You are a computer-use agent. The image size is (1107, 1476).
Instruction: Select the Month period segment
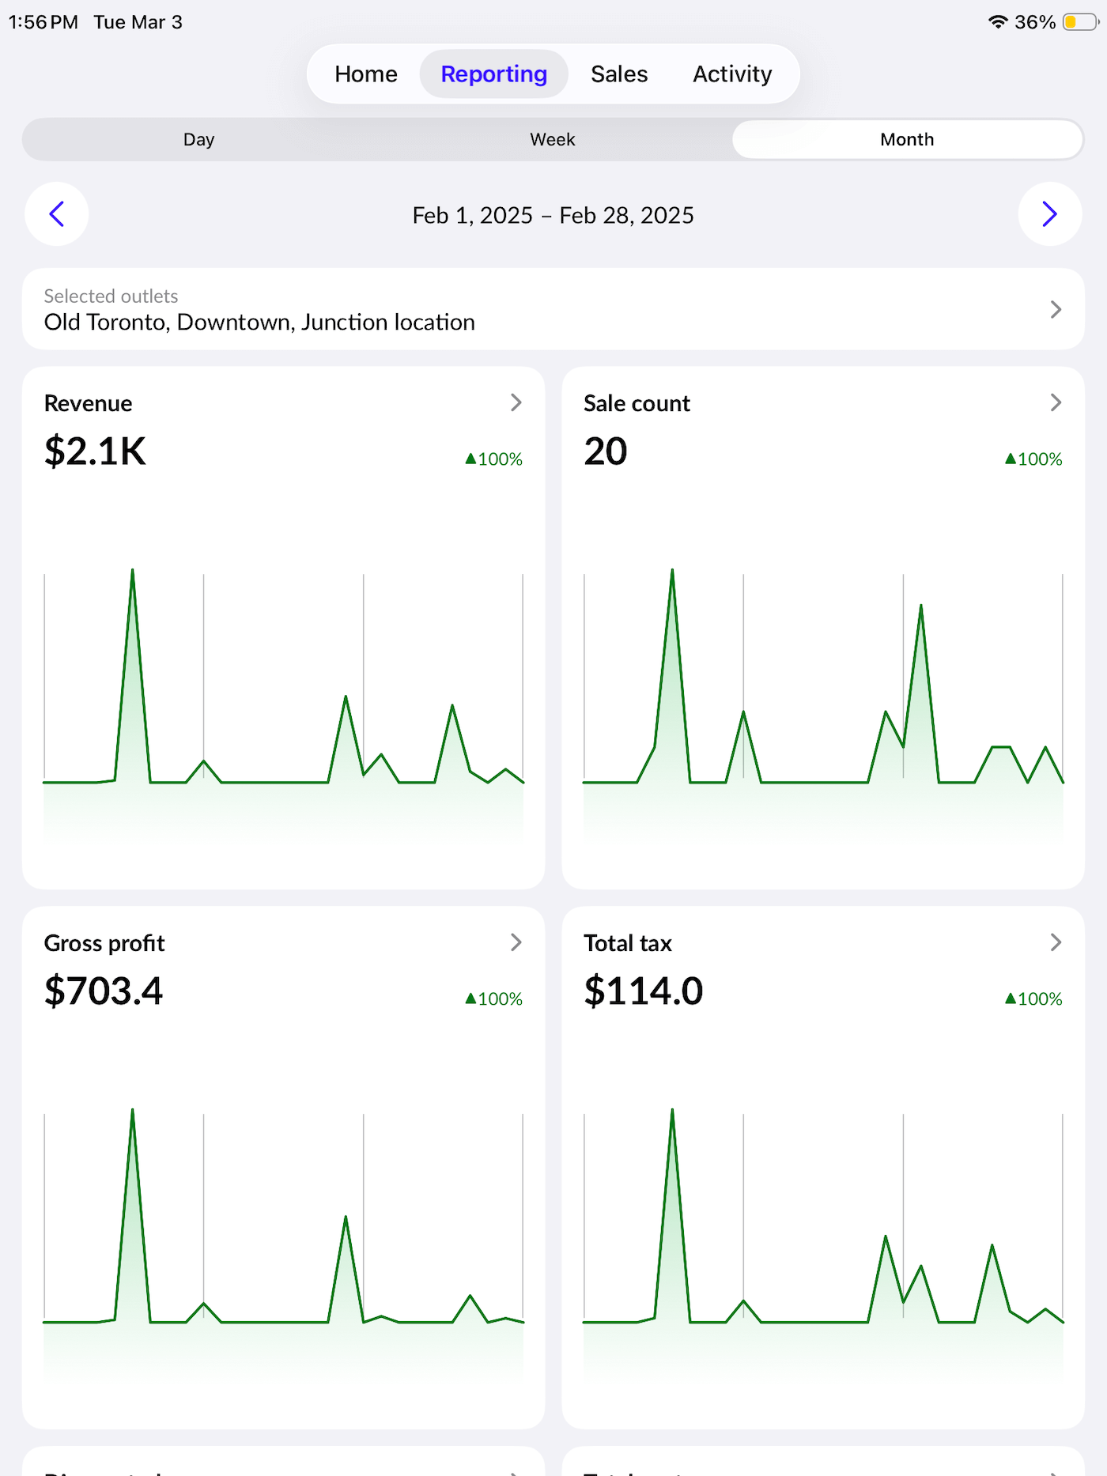coord(906,140)
